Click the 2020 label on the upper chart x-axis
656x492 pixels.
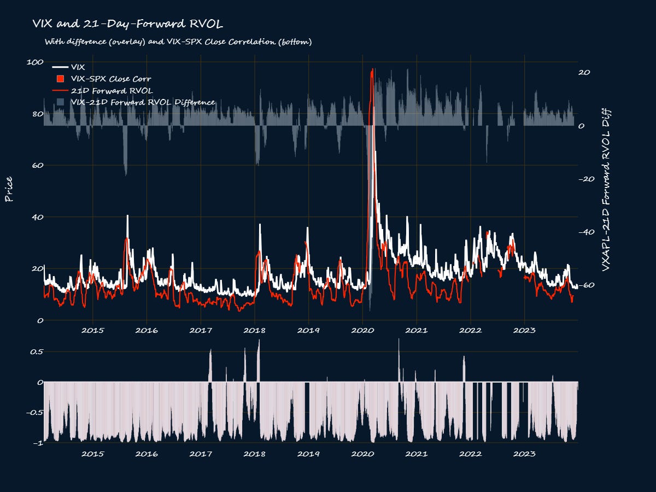(x=362, y=330)
